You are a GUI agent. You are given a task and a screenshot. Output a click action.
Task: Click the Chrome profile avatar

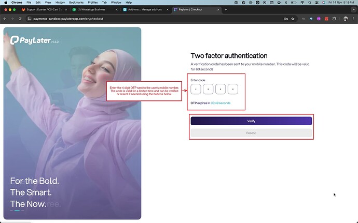click(x=345, y=19)
